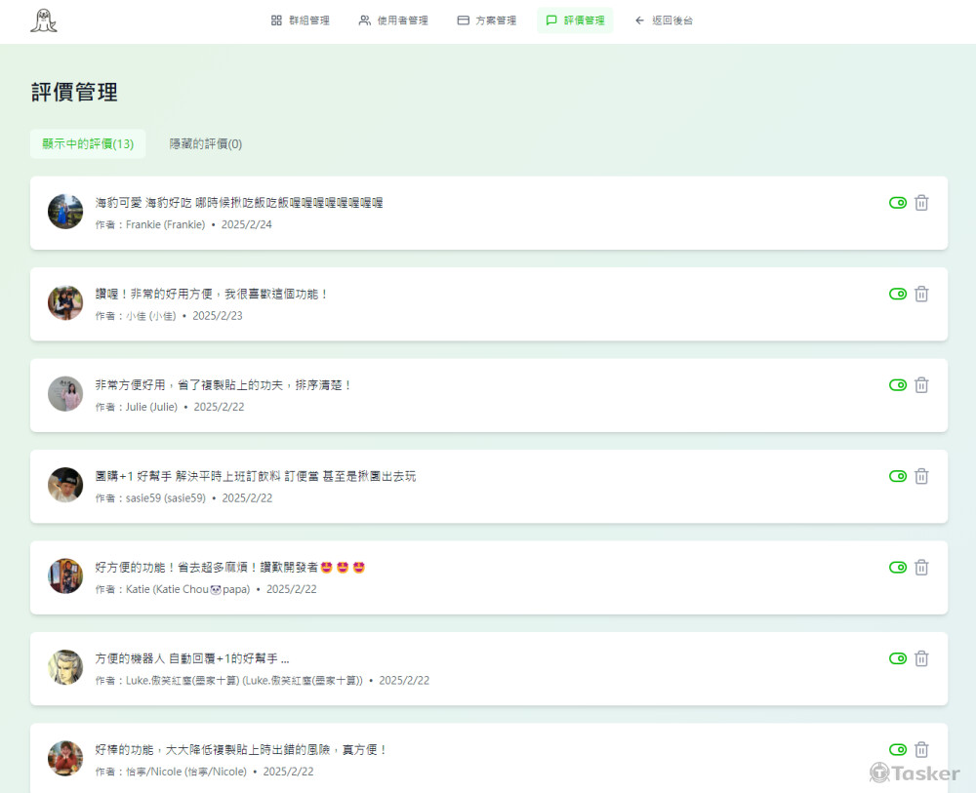Click the 返回後台 link
This screenshot has height=793, width=976.
(664, 20)
